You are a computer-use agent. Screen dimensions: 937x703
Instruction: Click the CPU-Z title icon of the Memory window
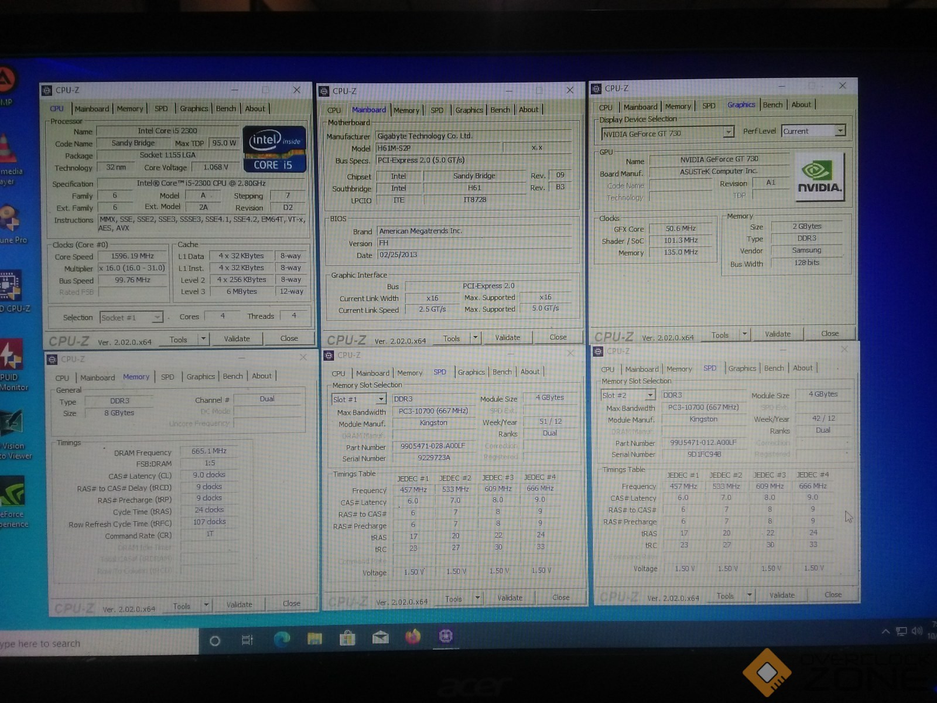pyautogui.click(x=52, y=359)
